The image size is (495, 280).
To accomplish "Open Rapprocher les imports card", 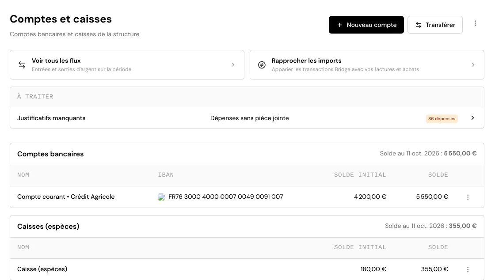I will point(367,64).
